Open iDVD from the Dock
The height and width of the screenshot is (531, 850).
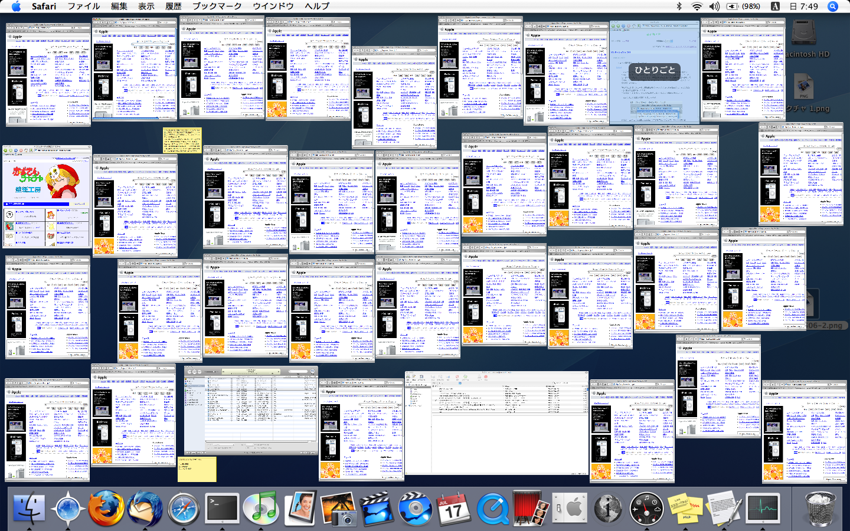click(415, 507)
